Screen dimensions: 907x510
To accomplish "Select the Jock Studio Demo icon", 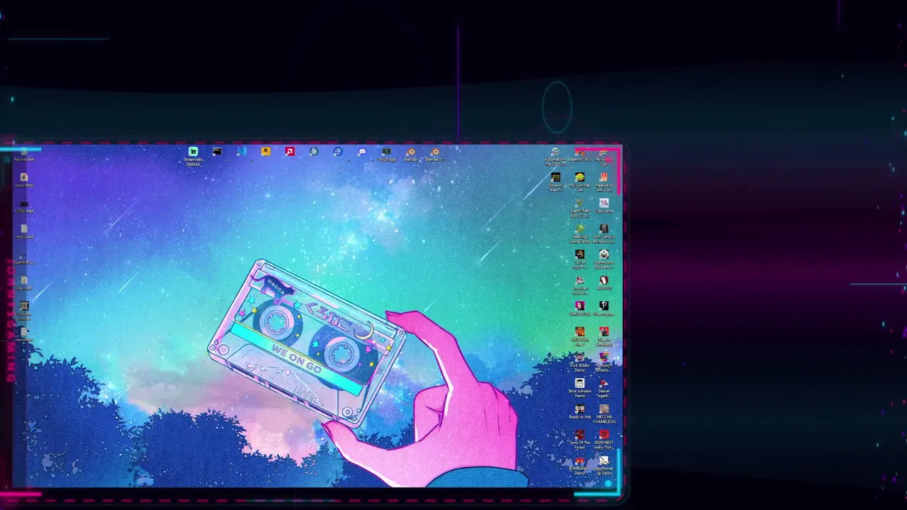I will (580, 363).
